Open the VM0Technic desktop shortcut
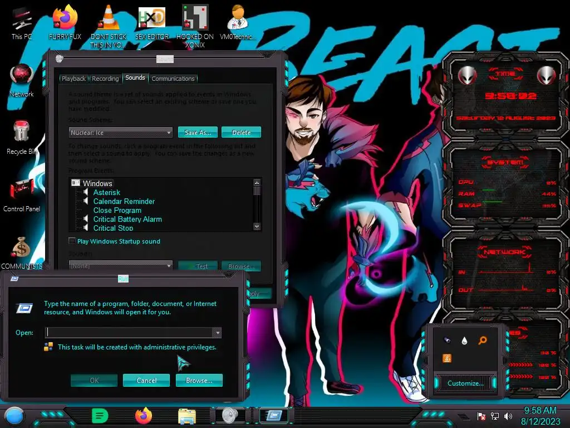Viewport: 570px width, 428px height. click(x=238, y=23)
